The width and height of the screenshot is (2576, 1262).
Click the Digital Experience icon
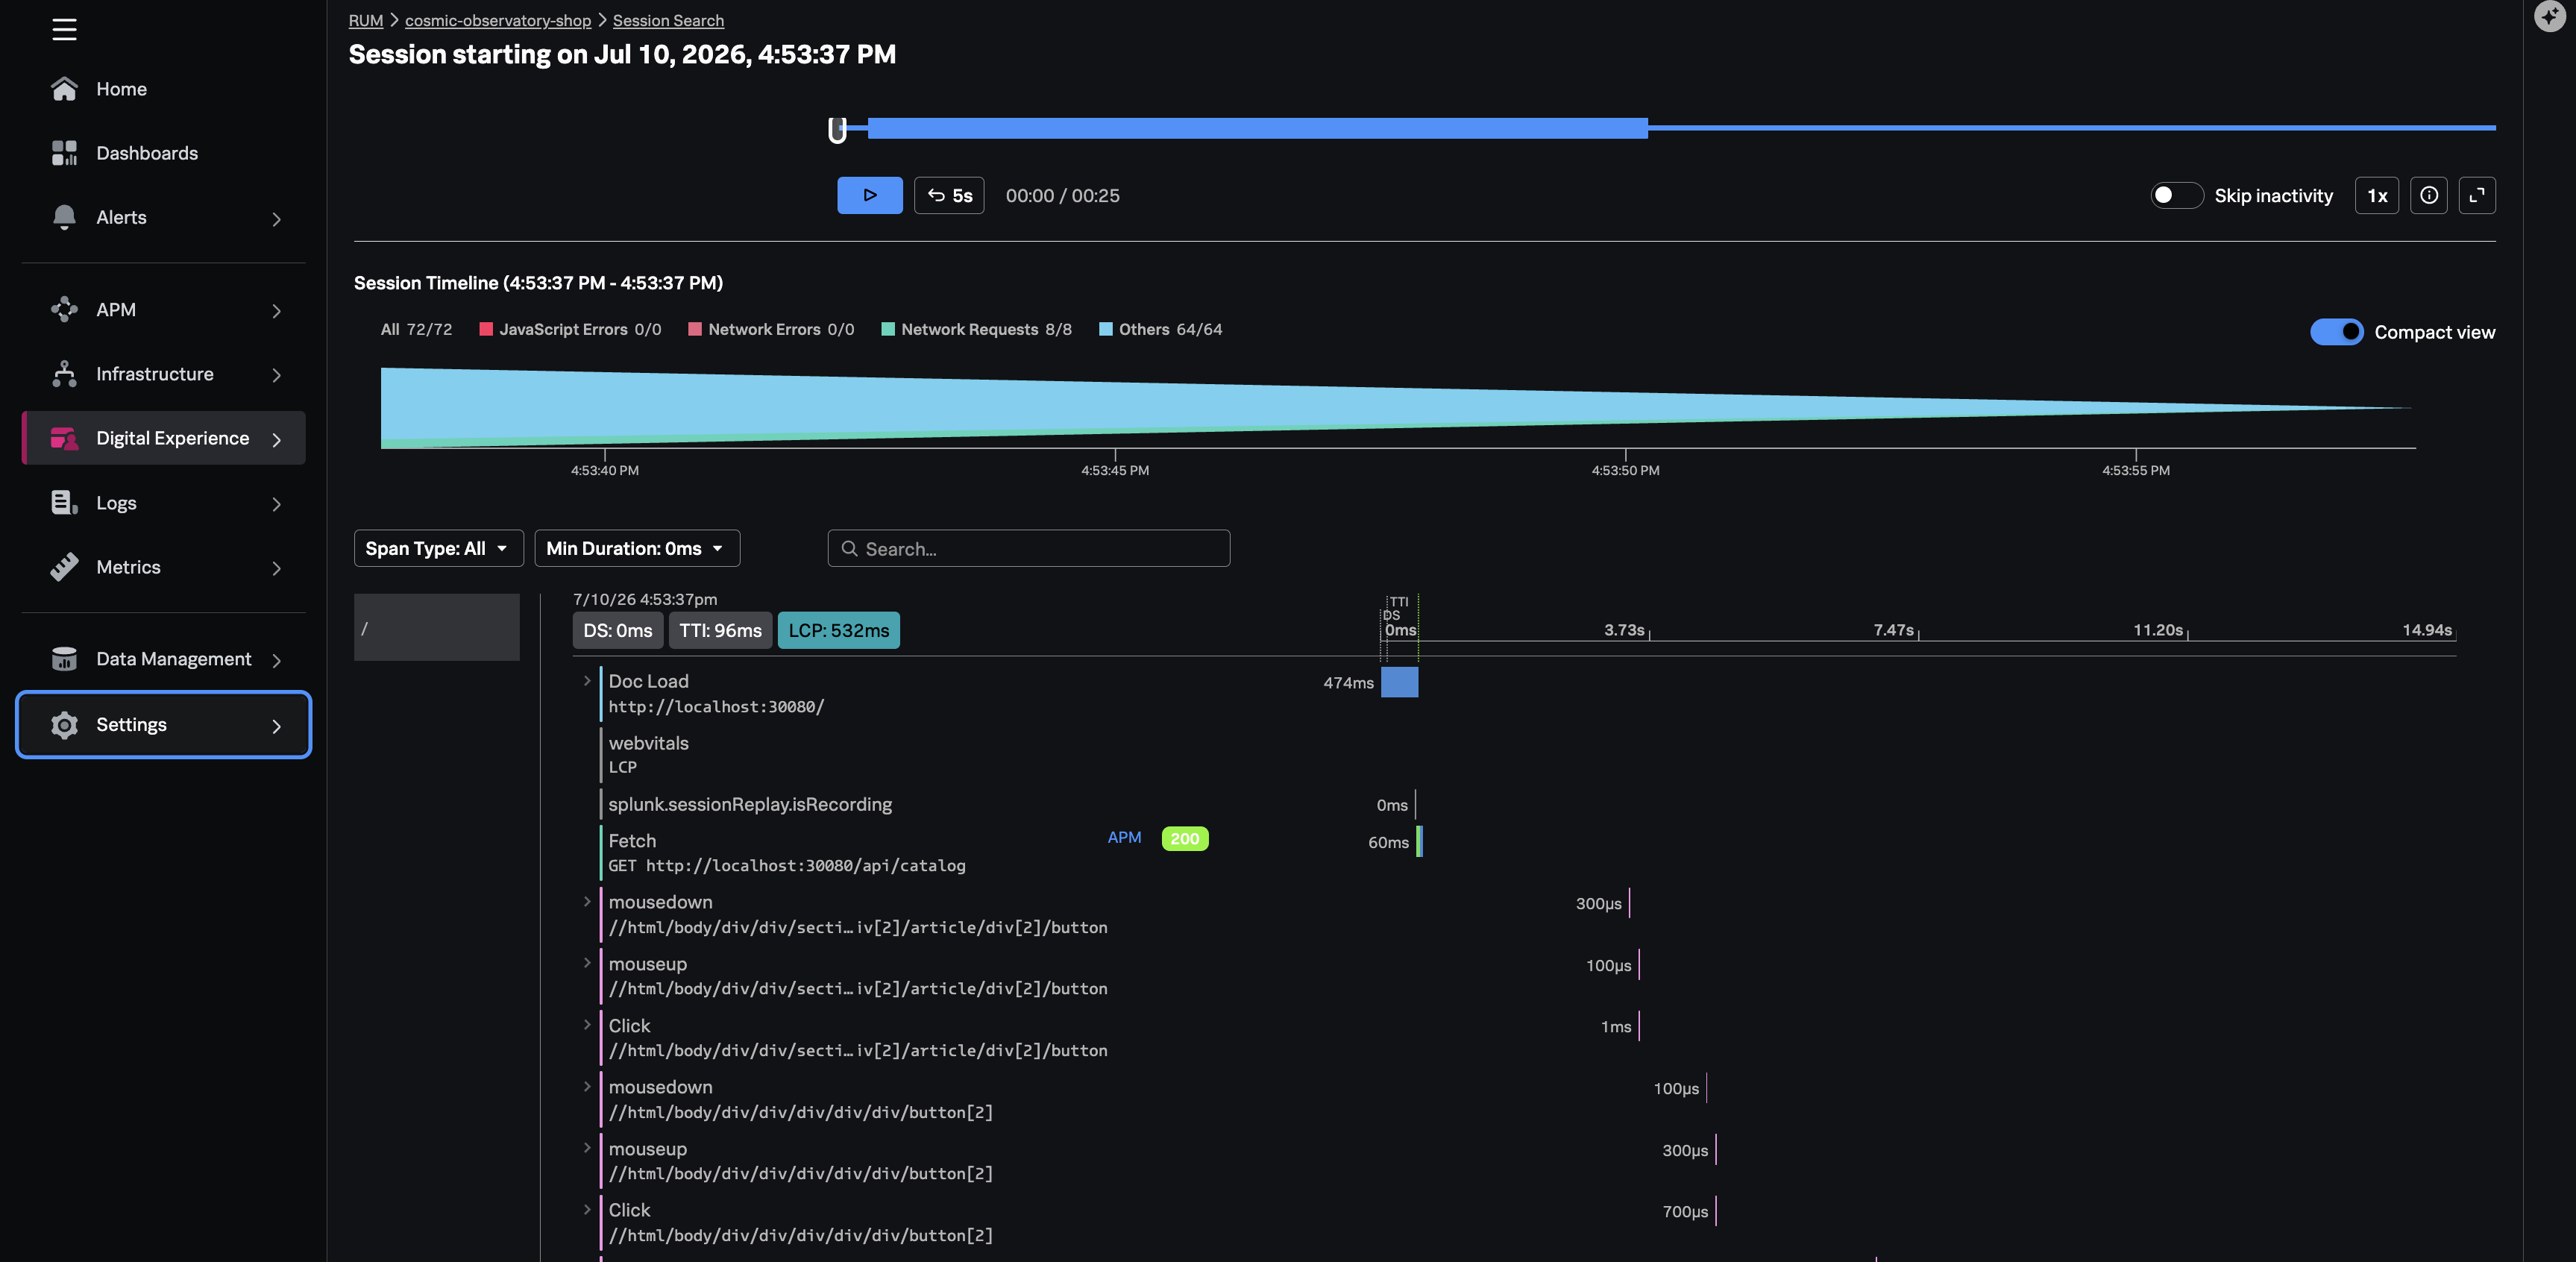click(x=64, y=438)
